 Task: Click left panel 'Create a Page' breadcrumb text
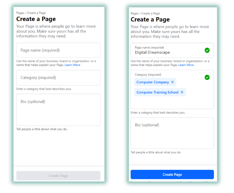click(x=36, y=13)
